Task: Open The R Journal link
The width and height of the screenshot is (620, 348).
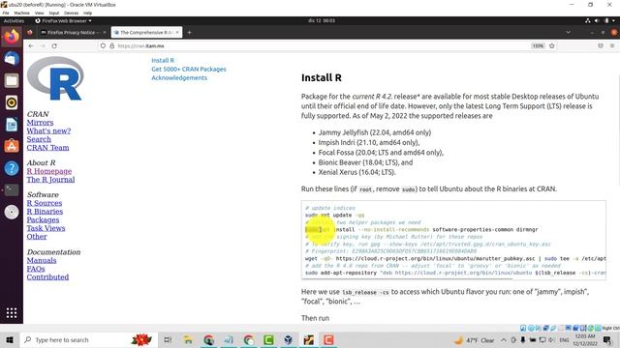Action: (50, 180)
